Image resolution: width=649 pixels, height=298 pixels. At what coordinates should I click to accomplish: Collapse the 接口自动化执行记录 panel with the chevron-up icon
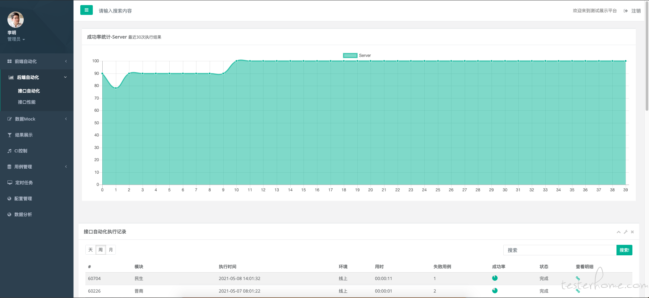(x=619, y=232)
